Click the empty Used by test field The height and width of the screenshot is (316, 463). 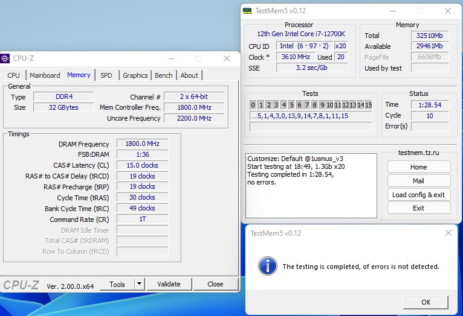pyautogui.click(x=430, y=68)
